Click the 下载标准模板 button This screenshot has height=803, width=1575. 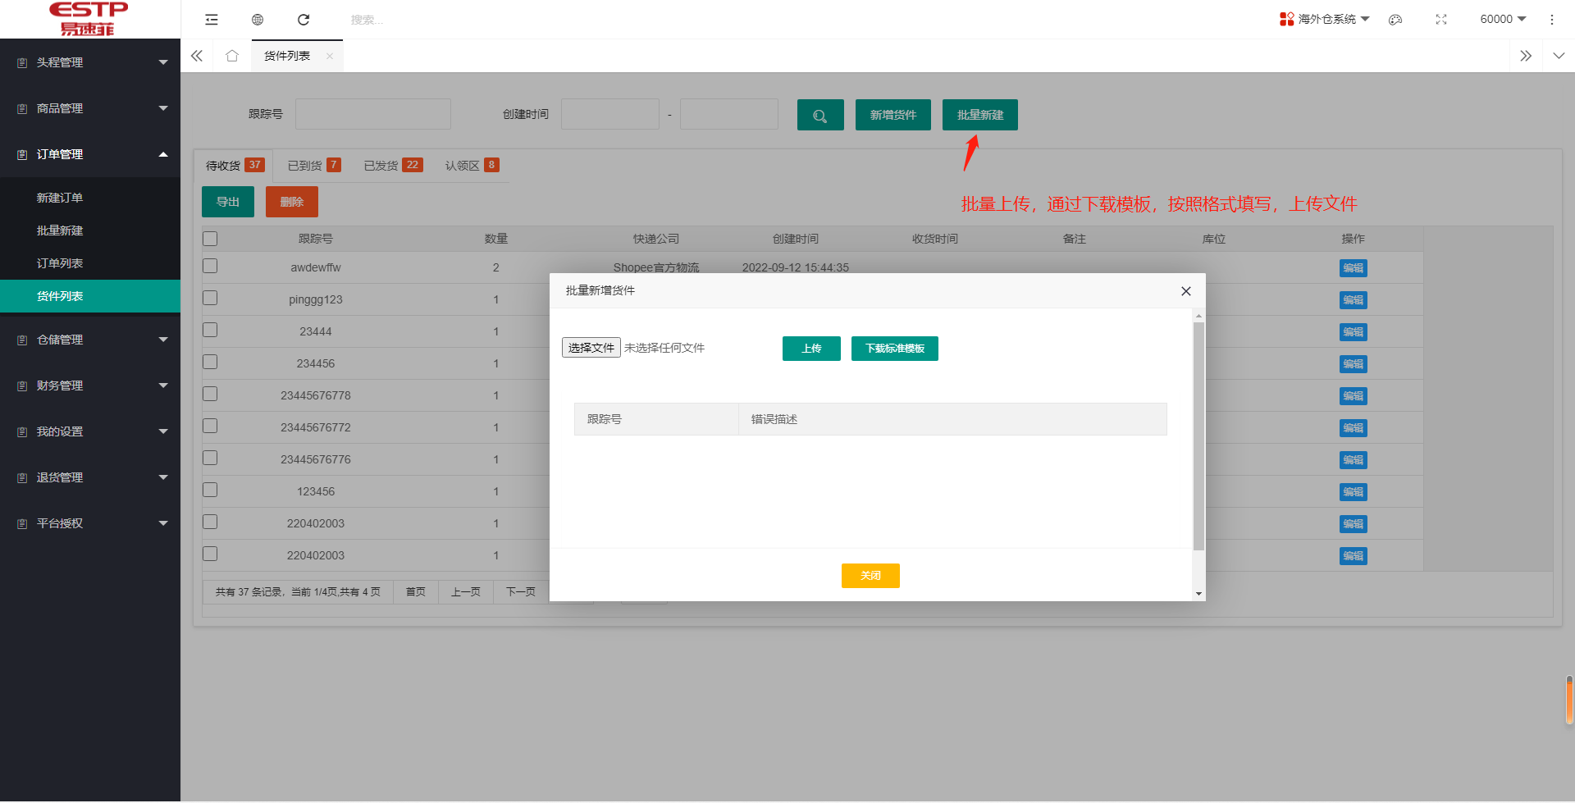pos(894,349)
